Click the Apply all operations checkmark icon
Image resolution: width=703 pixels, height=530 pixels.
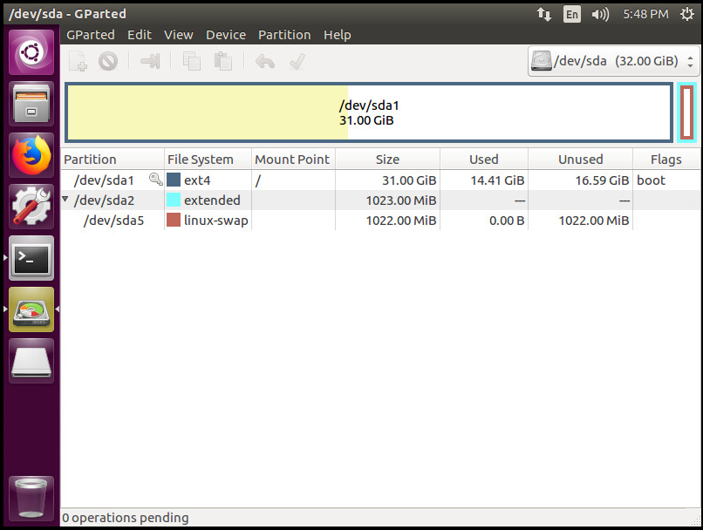[x=297, y=61]
